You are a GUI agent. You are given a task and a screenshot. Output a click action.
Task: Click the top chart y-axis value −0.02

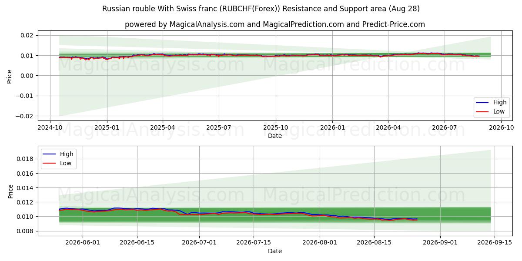tap(25, 116)
